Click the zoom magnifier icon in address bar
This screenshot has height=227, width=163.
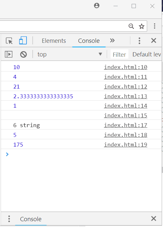tap(131, 26)
